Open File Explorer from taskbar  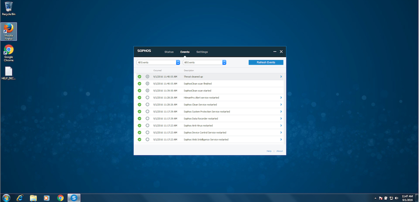coord(34,198)
